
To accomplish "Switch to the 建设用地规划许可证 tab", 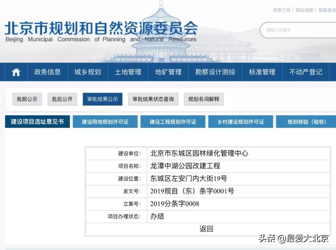I will [x=105, y=122].
